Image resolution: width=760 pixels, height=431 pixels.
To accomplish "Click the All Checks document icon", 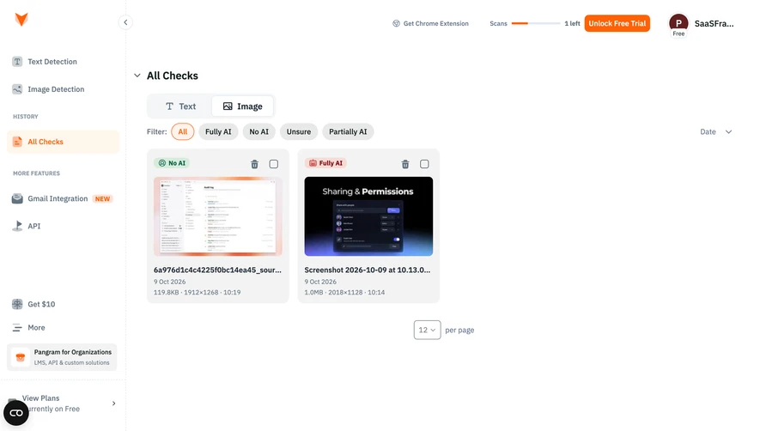I will click(x=17, y=142).
